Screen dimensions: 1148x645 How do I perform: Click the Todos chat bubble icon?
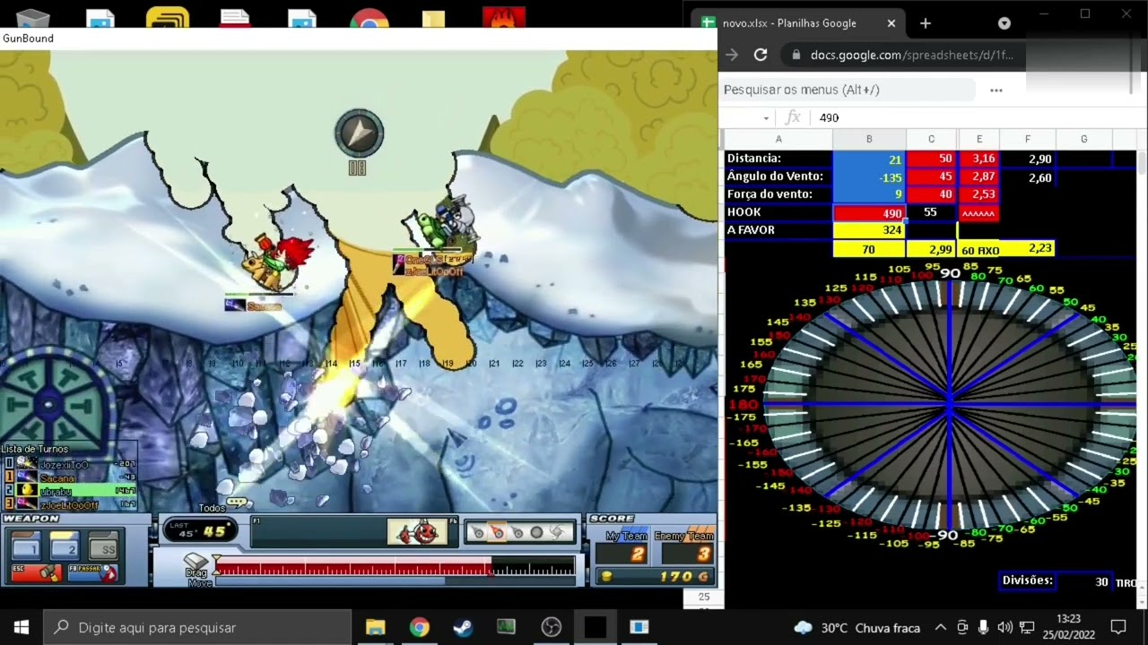point(236,503)
